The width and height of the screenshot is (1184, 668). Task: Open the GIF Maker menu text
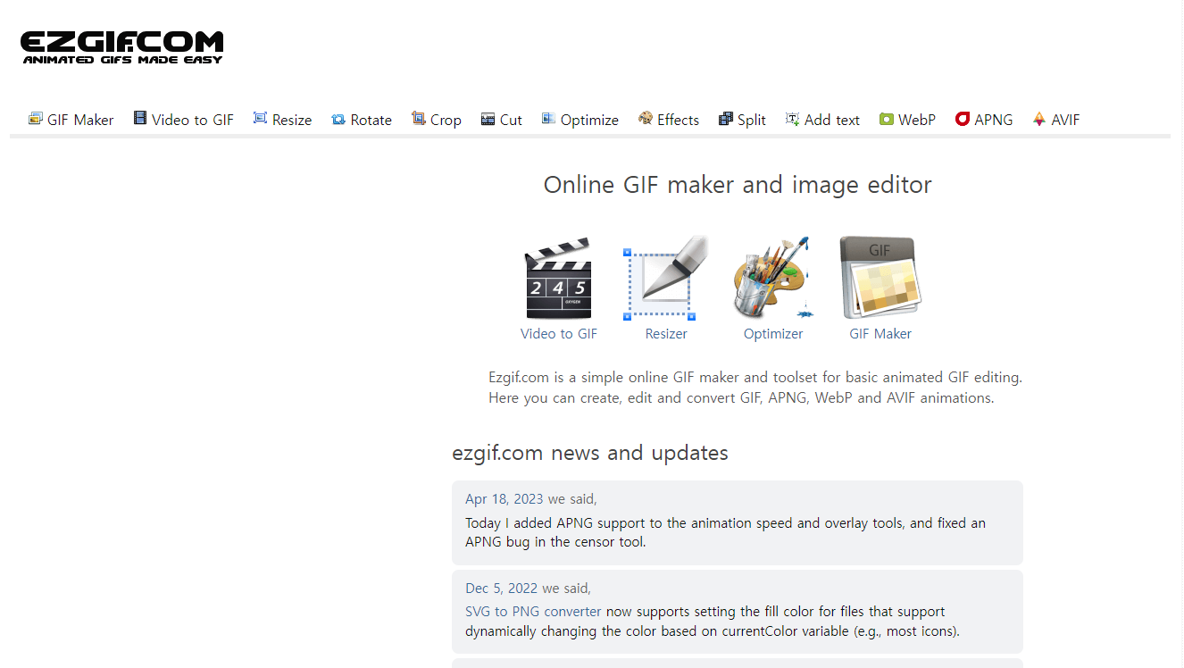tap(80, 120)
